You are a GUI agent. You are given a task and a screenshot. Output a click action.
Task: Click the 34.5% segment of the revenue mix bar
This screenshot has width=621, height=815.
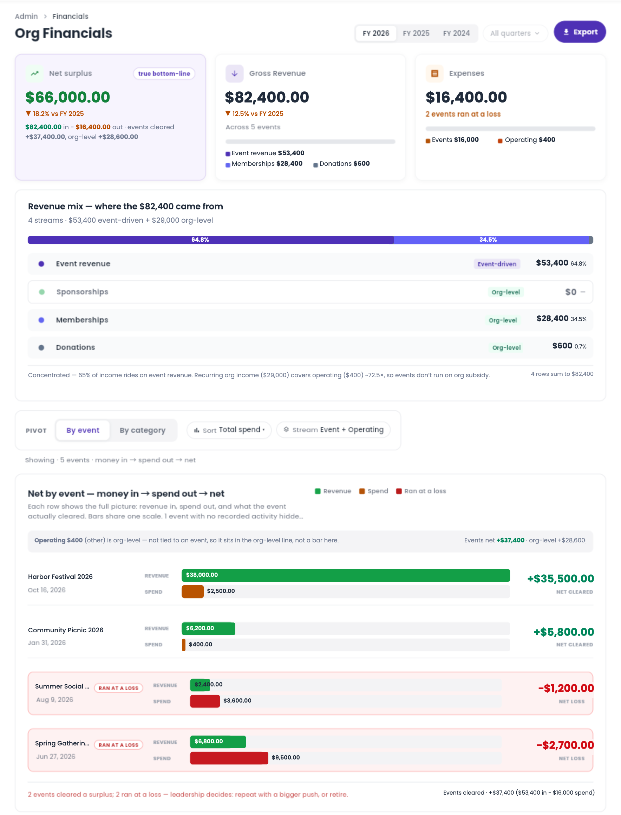pyautogui.click(x=491, y=240)
